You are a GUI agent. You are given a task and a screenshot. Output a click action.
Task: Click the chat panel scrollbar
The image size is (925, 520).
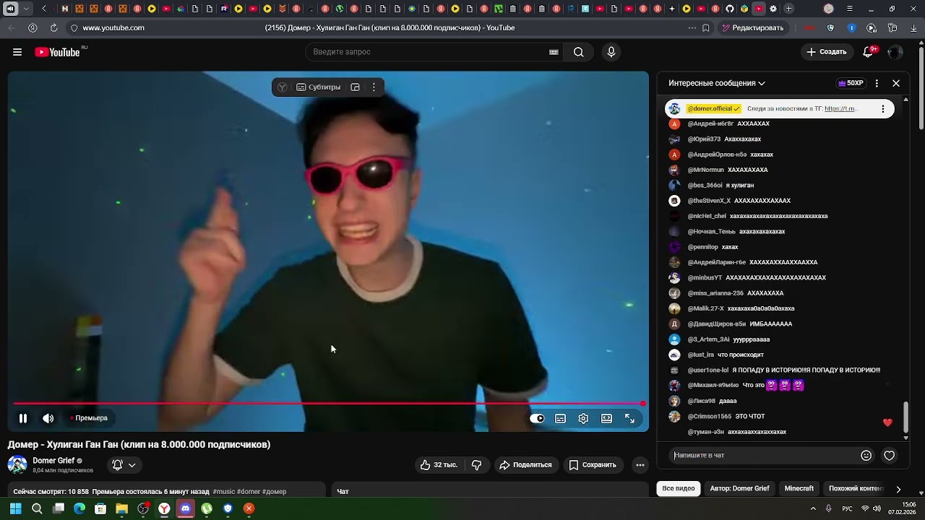(x=906, y=417)
